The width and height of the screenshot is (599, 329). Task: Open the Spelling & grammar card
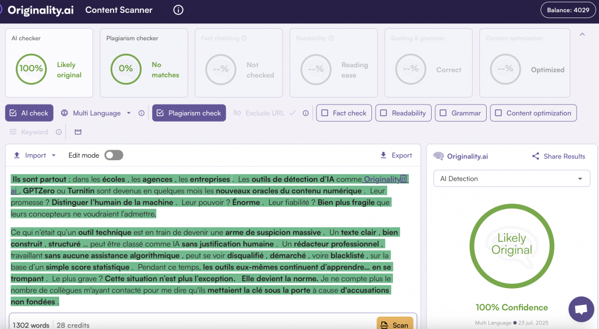pos(428,63)
